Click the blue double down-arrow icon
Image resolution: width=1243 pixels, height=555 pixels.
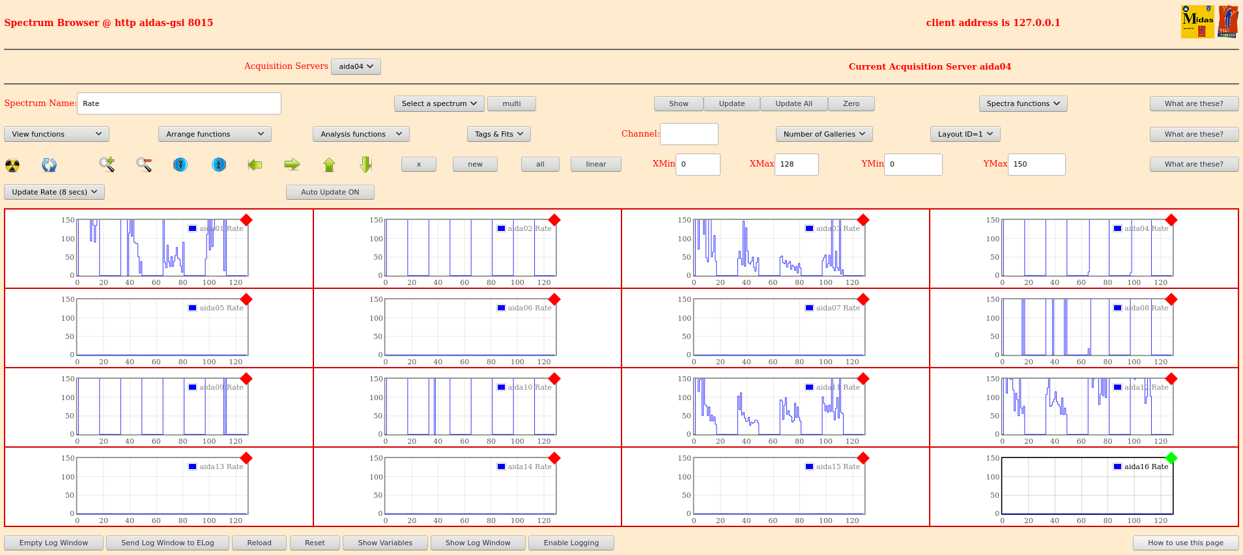tap(180, 165)
